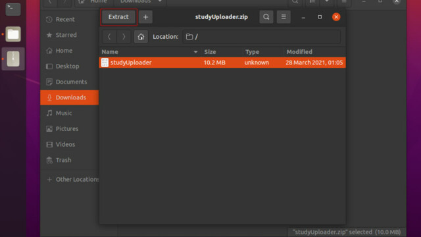Open Other Locations in Files sidebar

pos(69,179)
